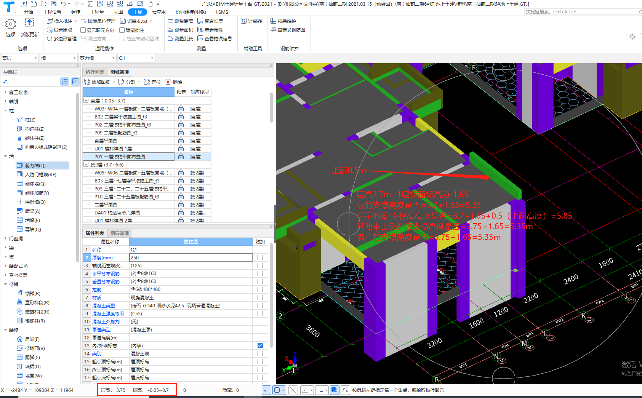This screenshot has height=398, width=642.
Task: Click 删除 drawing button
Action: coord(174,82)
